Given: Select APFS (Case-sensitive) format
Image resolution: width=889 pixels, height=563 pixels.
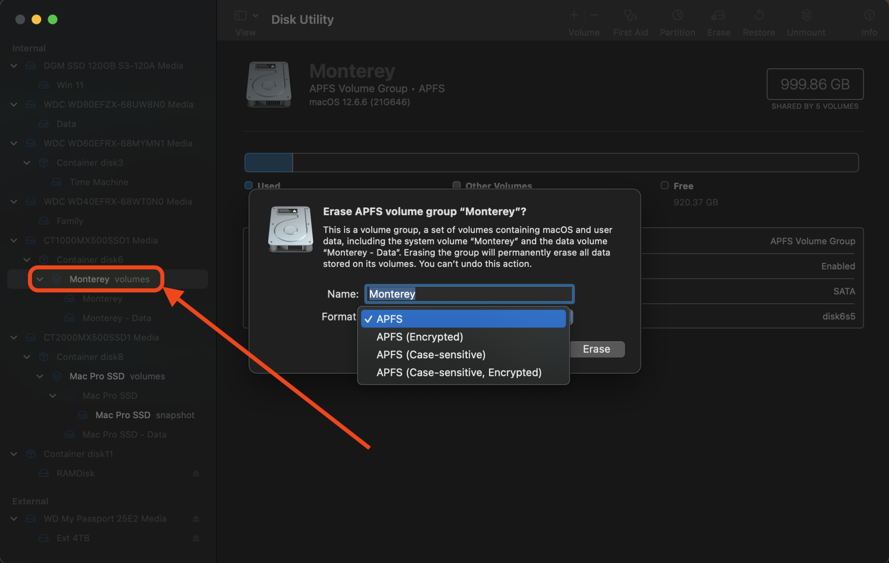Looking at the screenshot, I should pos(431,354).
